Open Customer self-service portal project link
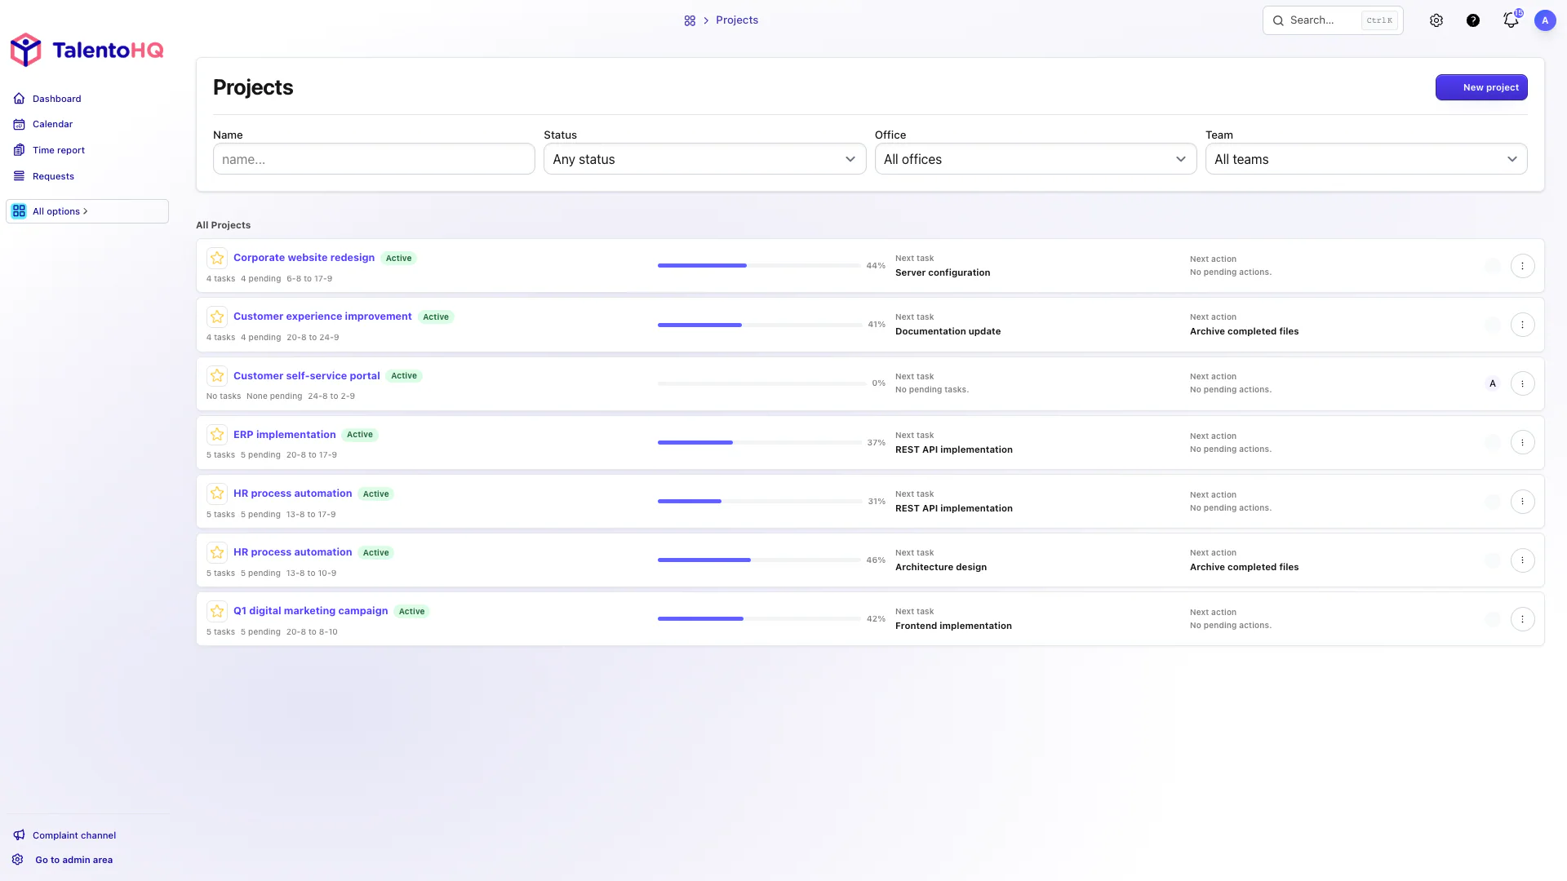 pos(307,376)
